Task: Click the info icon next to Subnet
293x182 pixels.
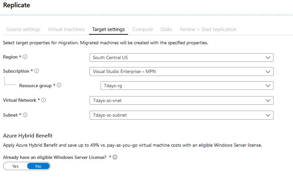Action: click(x=25, y=115)
